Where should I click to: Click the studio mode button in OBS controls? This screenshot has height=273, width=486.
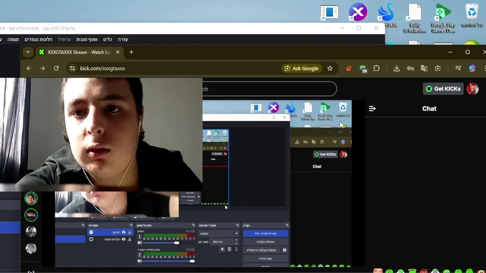coord(266,259)
